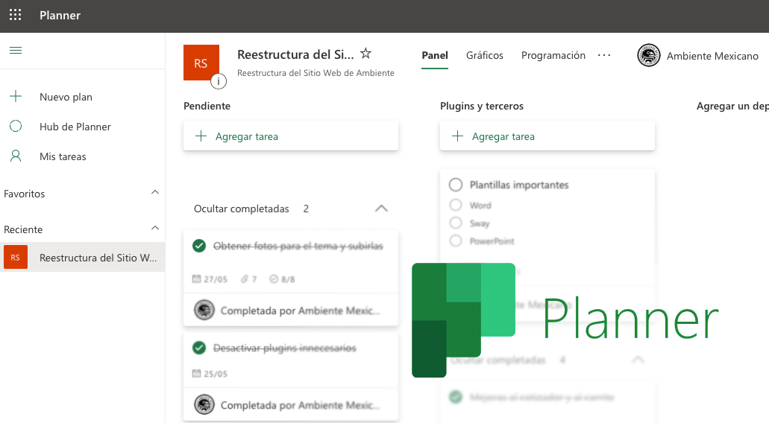Click the calendar icon dated 25/05

[196, 374]
